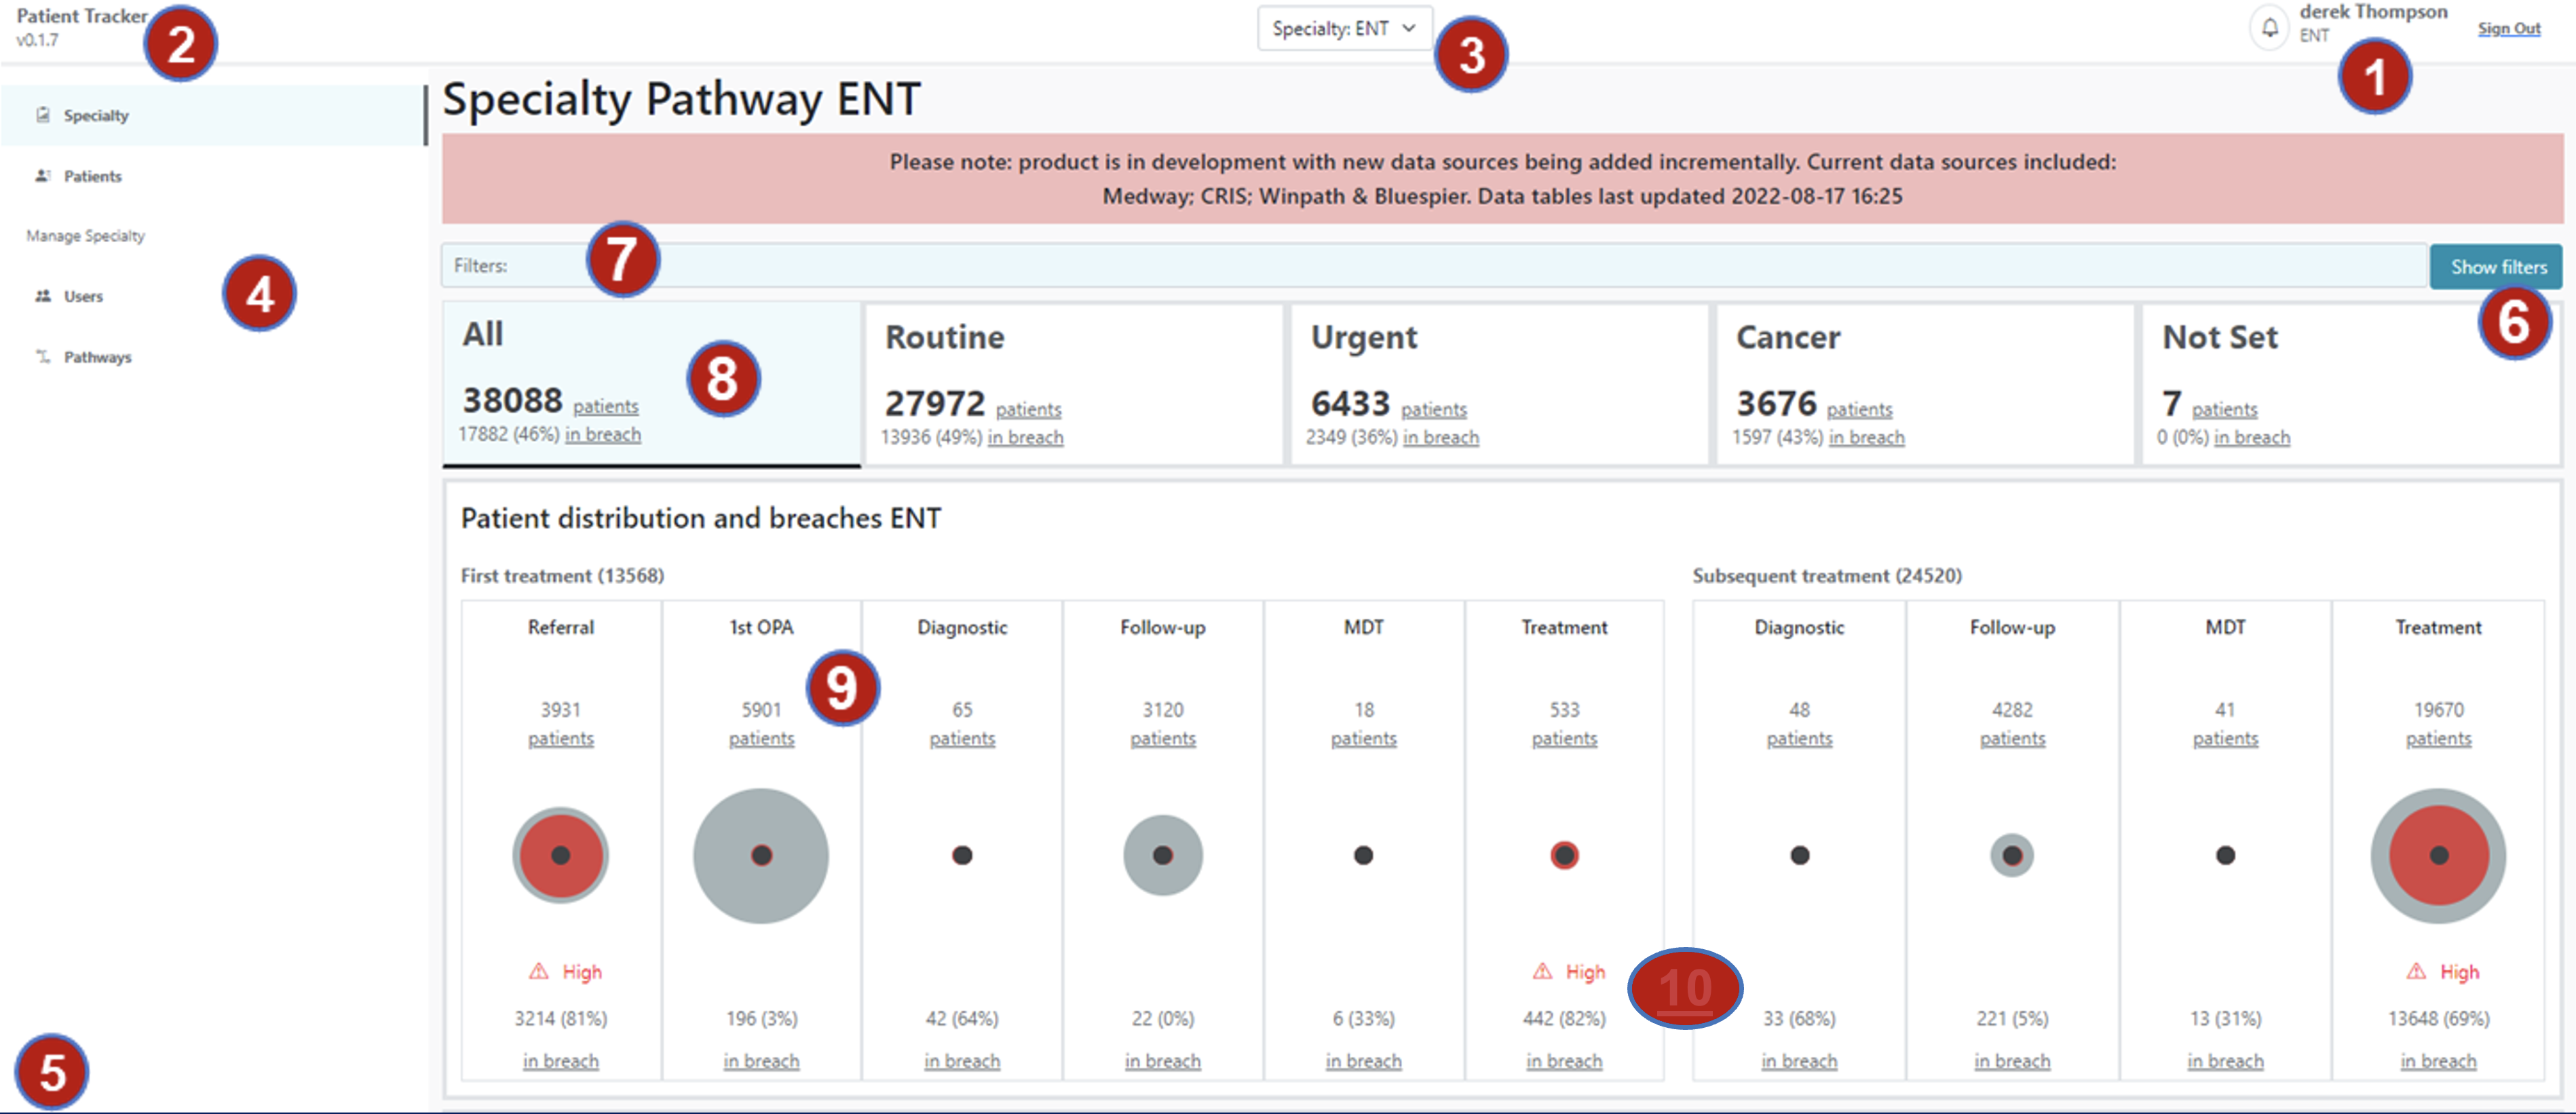Click the Patients sidebar icon

tap(43, 176)
